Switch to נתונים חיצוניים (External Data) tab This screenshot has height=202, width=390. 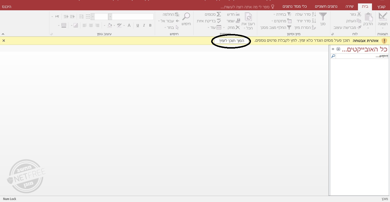[326, 7]
